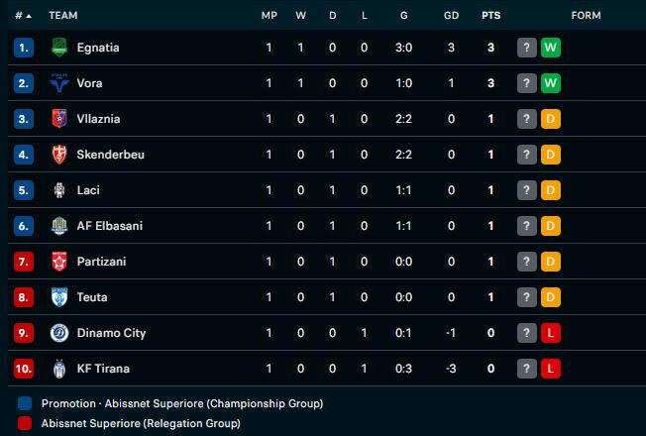The image size is (646, 436).
Task: Click the Teuta shield logo
Action: point(59,297)
